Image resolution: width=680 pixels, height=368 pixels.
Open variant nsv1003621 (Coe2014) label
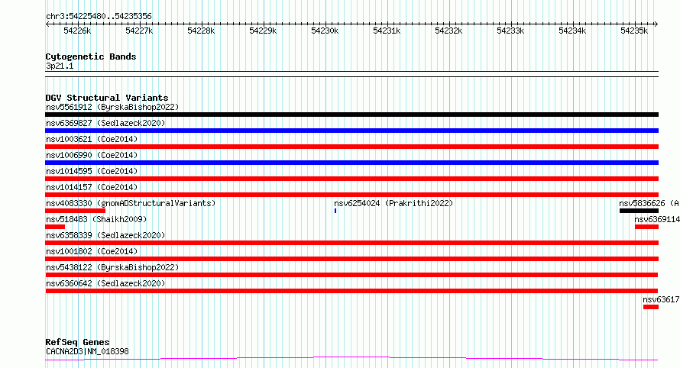point(92,139)
